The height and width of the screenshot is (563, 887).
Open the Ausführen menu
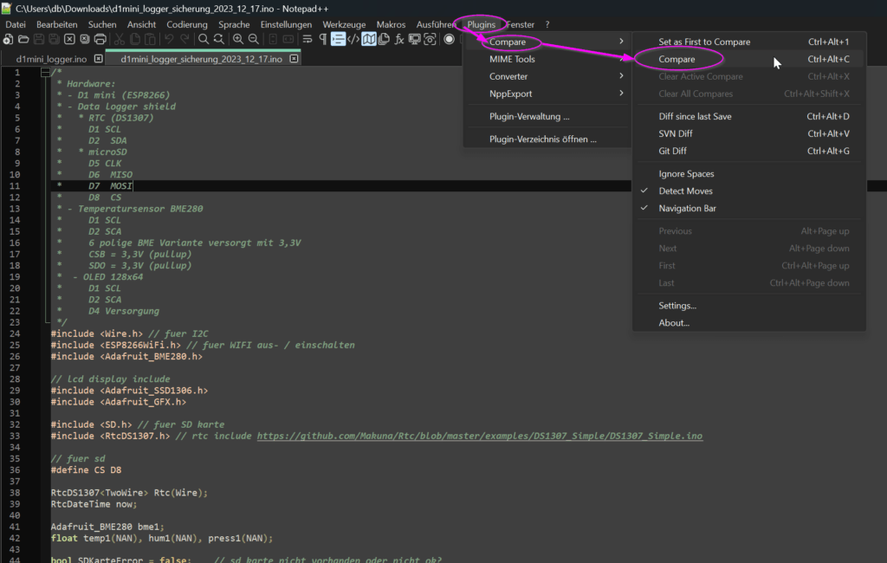437,24
